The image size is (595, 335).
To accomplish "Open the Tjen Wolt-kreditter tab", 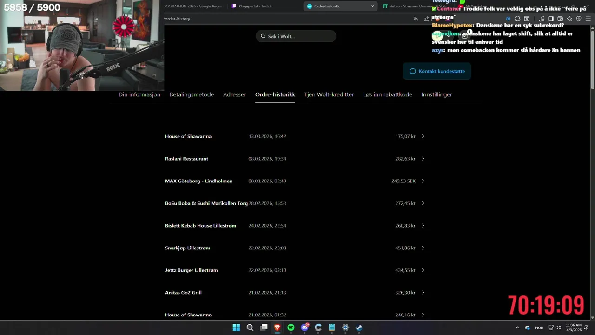I will pyautogui.click(x=329, y=94).
